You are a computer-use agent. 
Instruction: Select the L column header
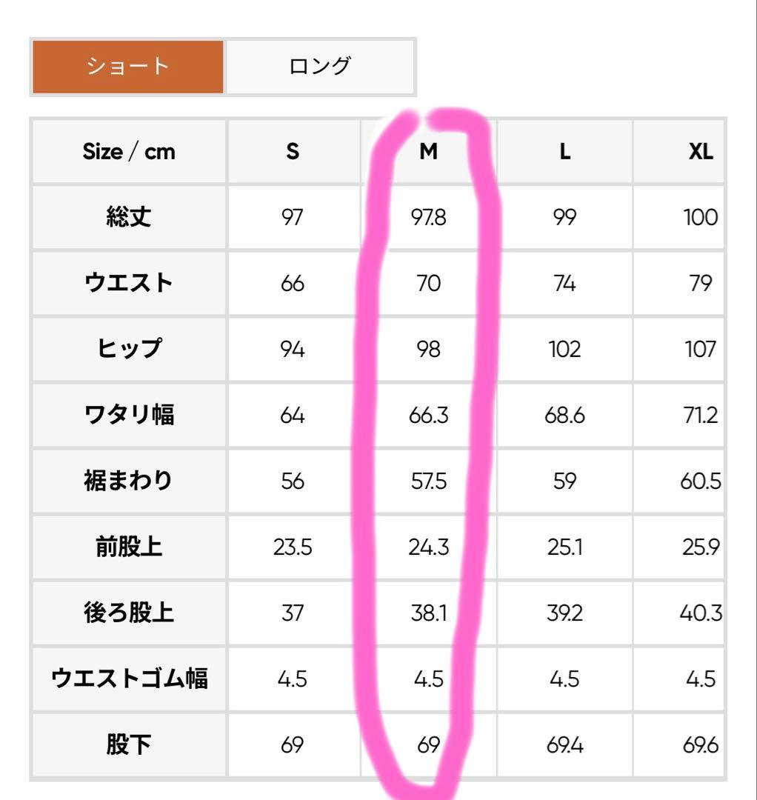564,152
